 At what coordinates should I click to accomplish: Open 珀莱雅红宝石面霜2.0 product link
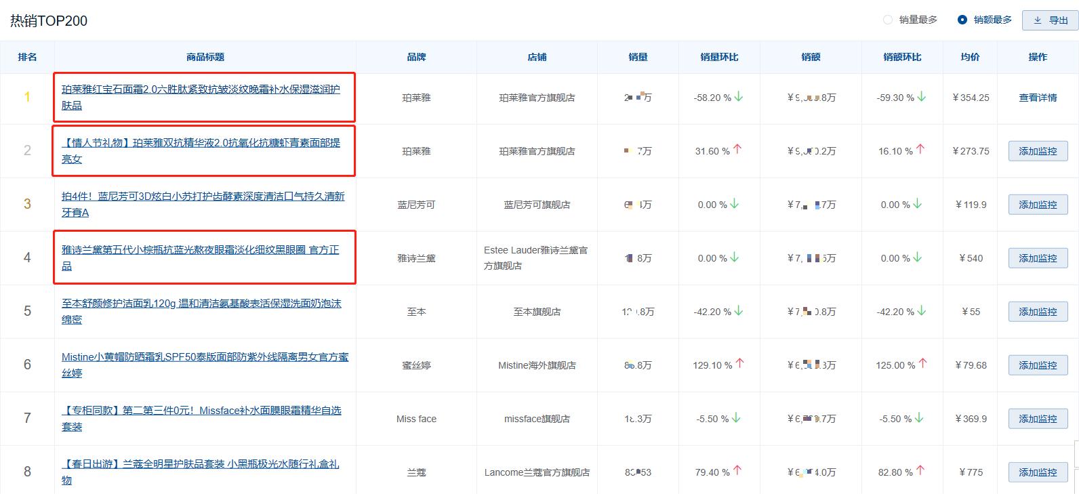201,98
